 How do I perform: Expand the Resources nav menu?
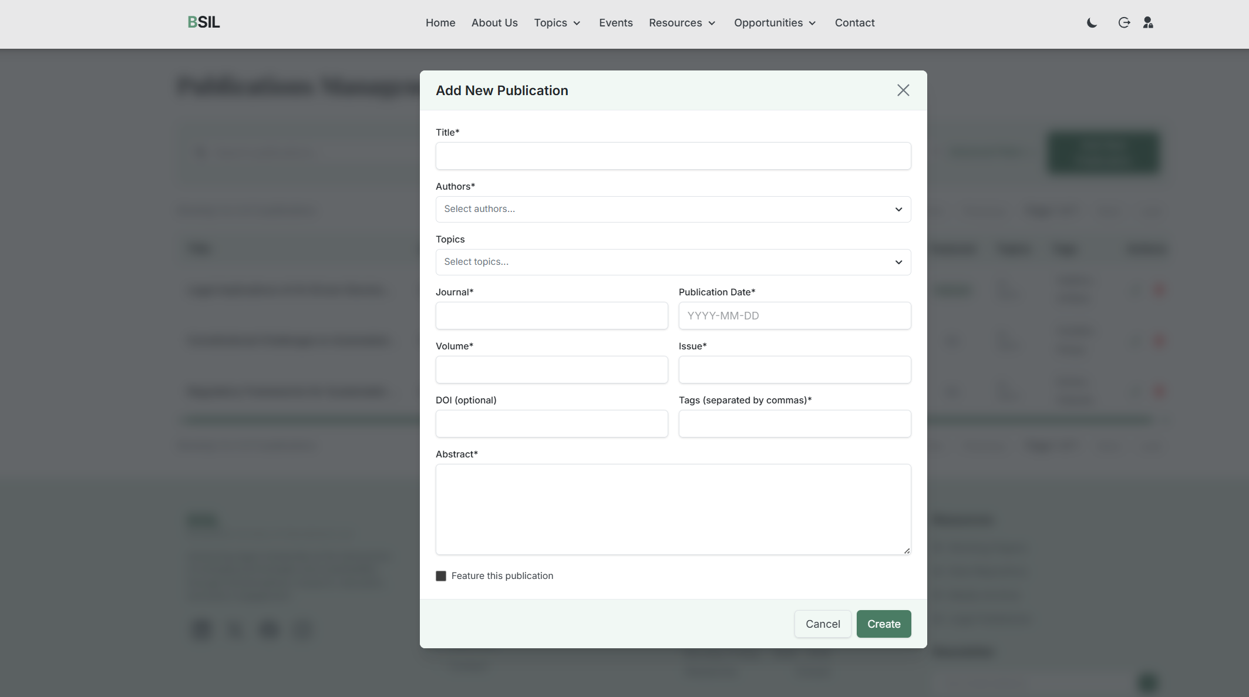(682, 23)
